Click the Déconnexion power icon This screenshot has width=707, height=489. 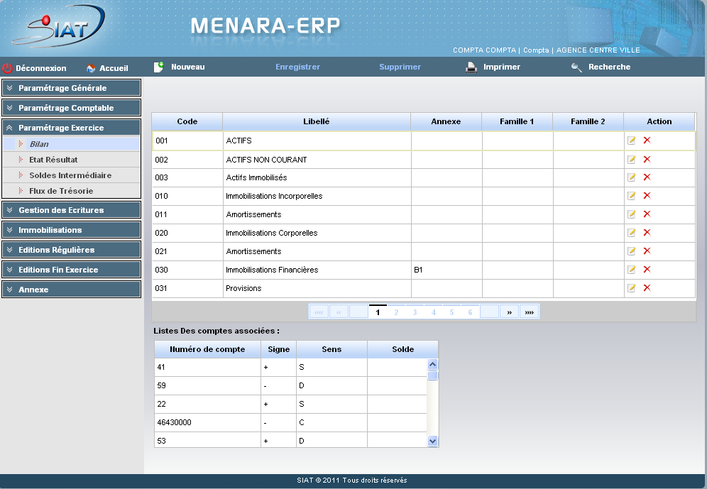[7, 68]
